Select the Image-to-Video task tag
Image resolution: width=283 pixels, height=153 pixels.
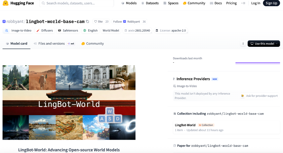(18, 30)
